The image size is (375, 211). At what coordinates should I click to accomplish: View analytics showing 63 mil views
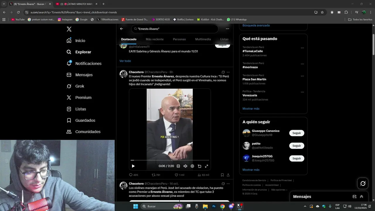coord(203,175)
